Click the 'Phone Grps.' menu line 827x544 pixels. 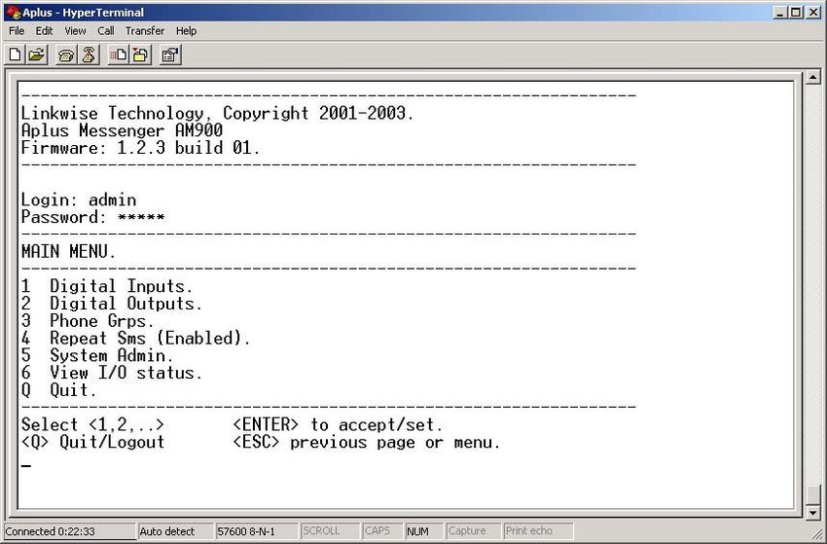(x=88, y=321)
